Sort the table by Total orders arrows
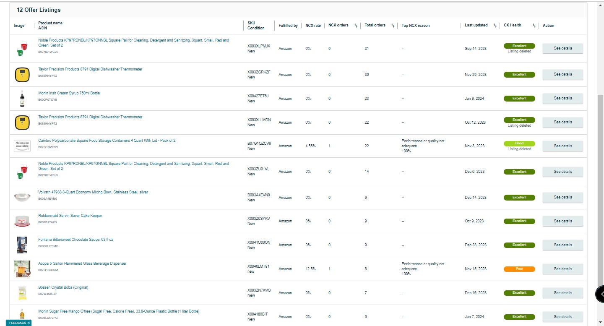604x326 pixels. [393, 26]
